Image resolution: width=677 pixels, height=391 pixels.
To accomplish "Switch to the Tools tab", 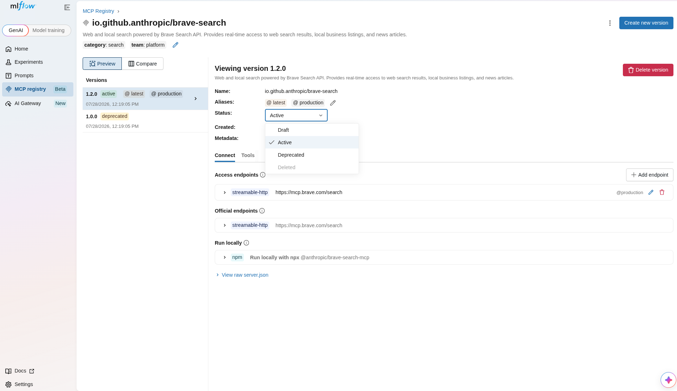I will (248, 155).
